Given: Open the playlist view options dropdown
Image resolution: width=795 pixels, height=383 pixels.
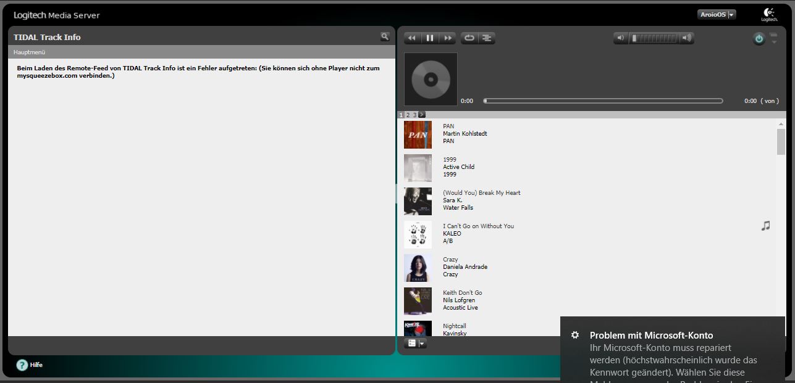Looking at the screenshot, I should point(415,343).
